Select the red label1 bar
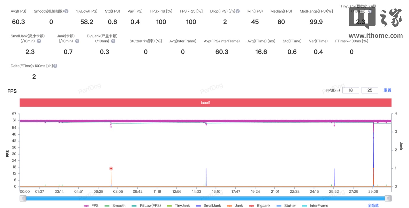The height and width of the screenshot is (208, 409). point(205,103)
